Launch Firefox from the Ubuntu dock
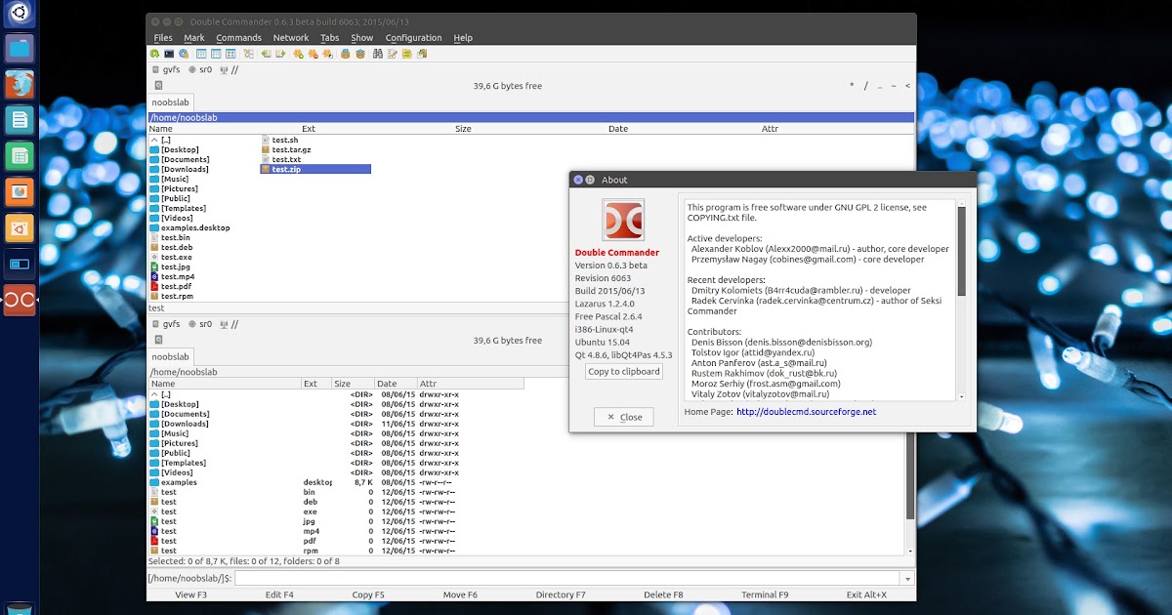1172x615 pixels. pyautogui.click(x=20, y=84)
